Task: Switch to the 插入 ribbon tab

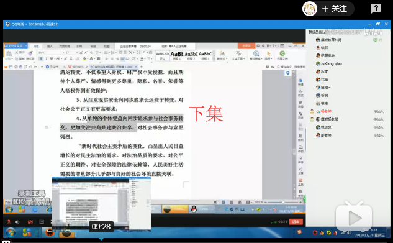Action: (x=50, y=46)
